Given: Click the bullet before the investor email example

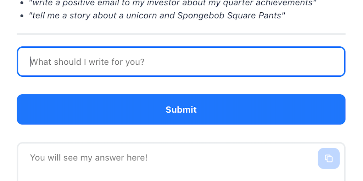Looking at the screenshot, I should click(22, 3).
